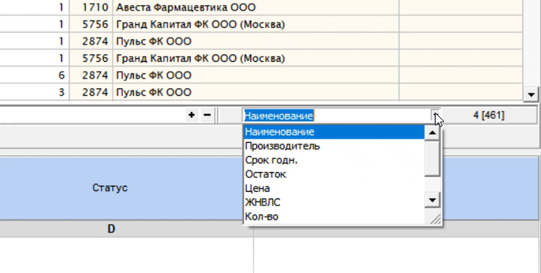
Task: Click the 4 [461] record counter
Action: [x=488, y=115]
